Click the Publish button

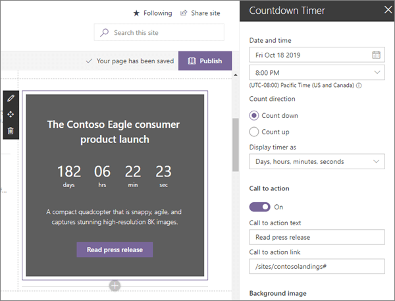[205, 61]
